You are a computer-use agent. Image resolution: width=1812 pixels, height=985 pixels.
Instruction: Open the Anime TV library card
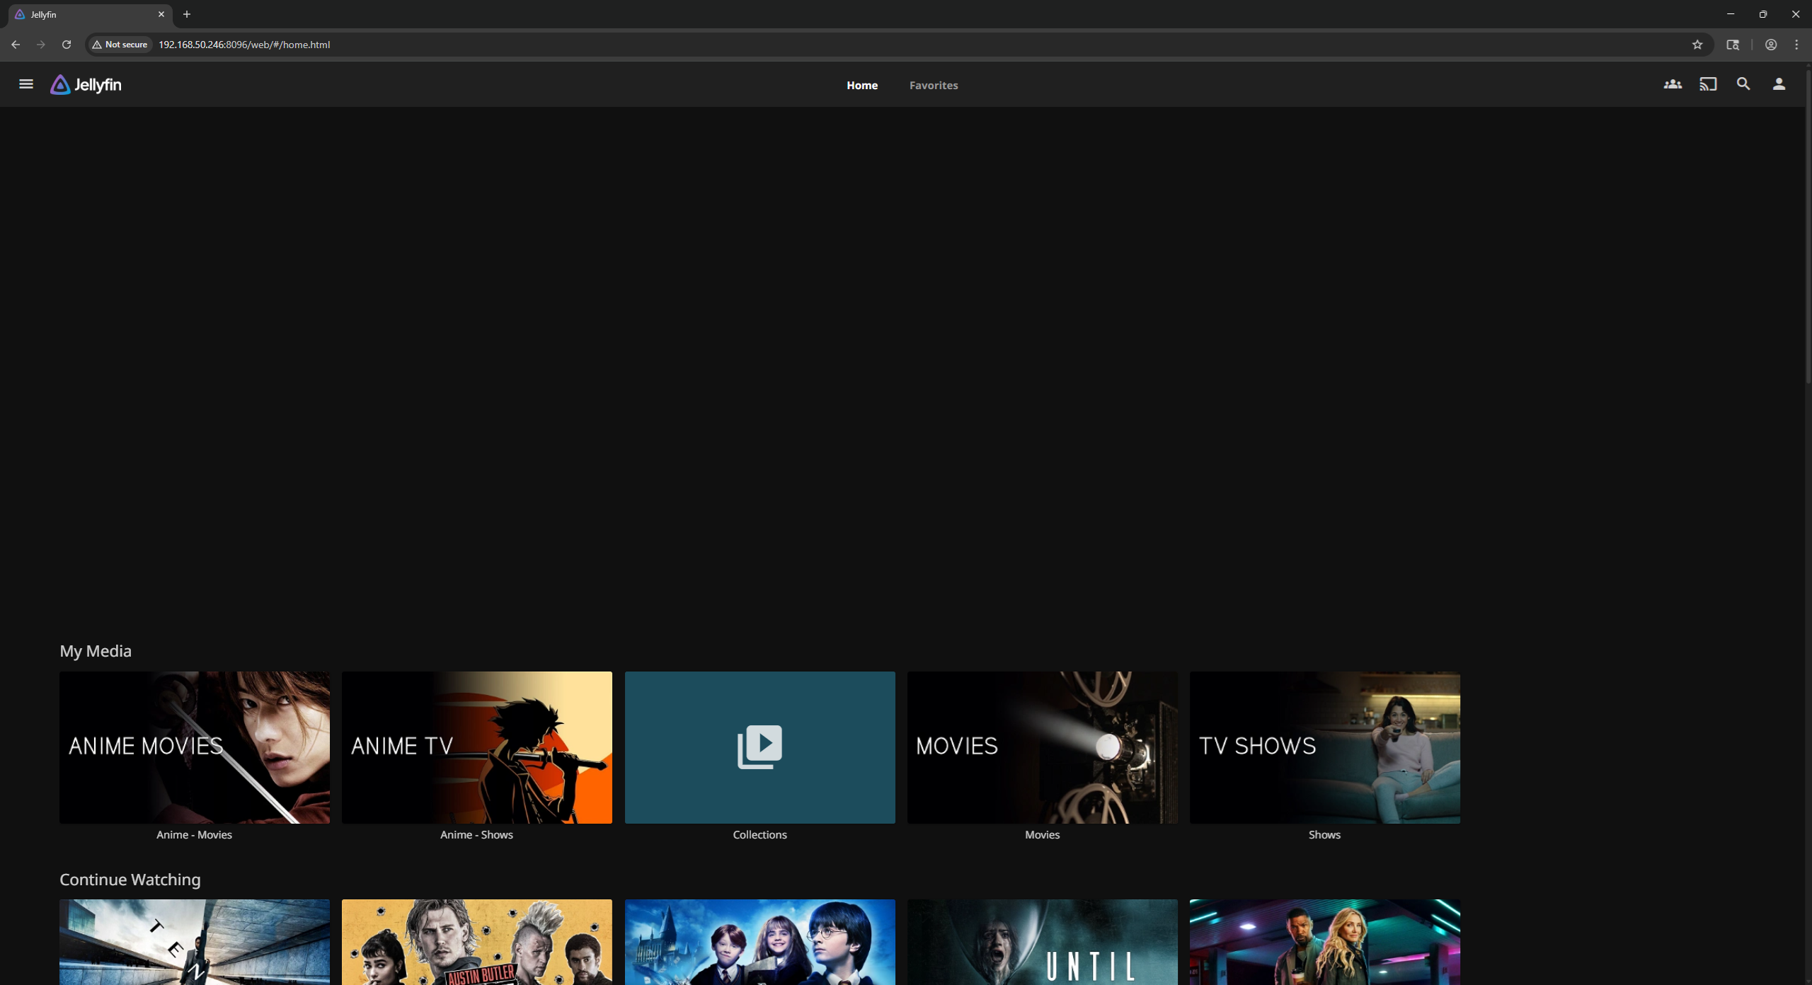[476, 747]
